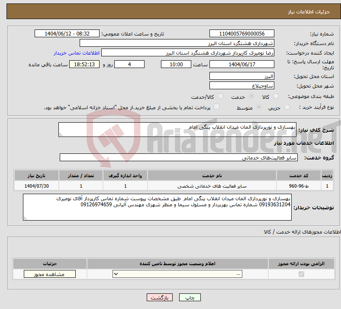Click the buyer name field شهرداری هشتگرد
This screenshot has height=309, width=341.
[x=177, y=43]
